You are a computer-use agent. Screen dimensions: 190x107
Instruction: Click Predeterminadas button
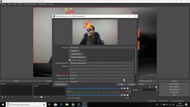tap(61, 84)
